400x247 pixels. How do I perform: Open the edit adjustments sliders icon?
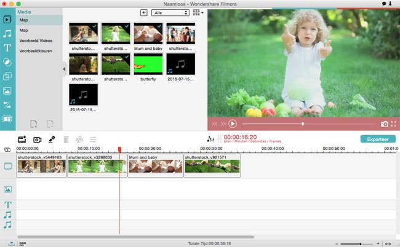[93, 139]
